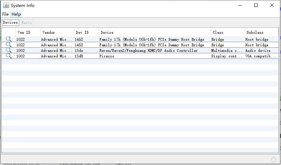Select the Picasso device name cell
This screenshot has width=281, height=165.
(x=107, y=56)
